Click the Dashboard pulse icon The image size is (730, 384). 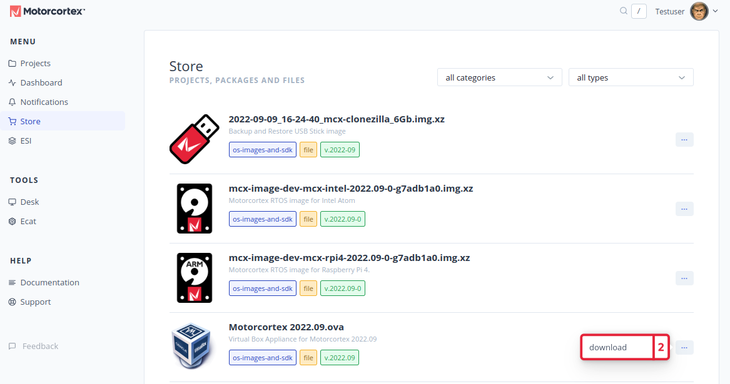(x=12, y=83)
